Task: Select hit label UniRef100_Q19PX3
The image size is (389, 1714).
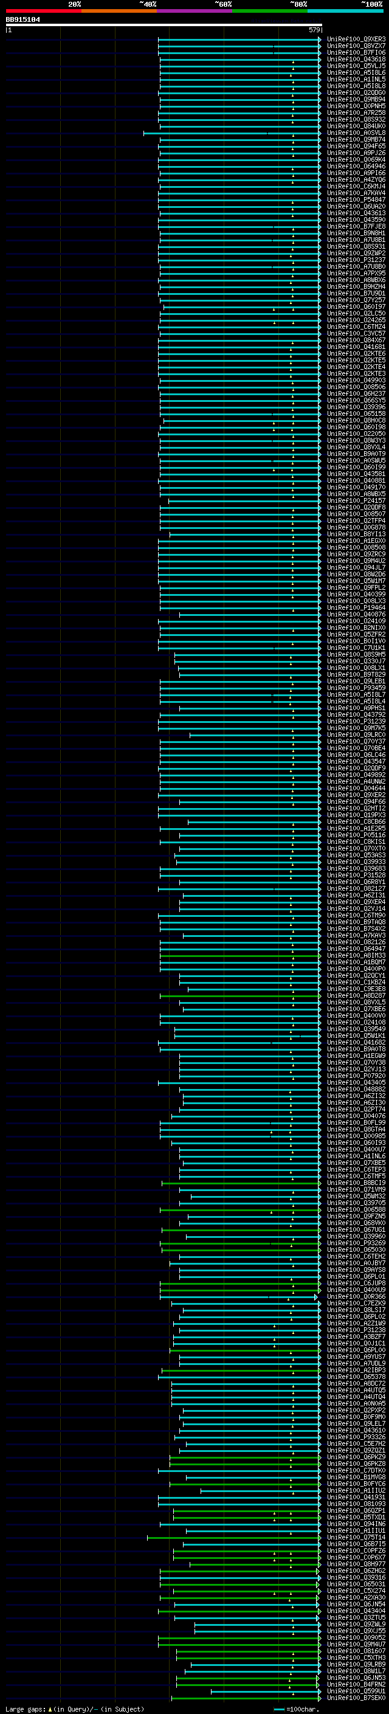Action: (x=356, y=815)
